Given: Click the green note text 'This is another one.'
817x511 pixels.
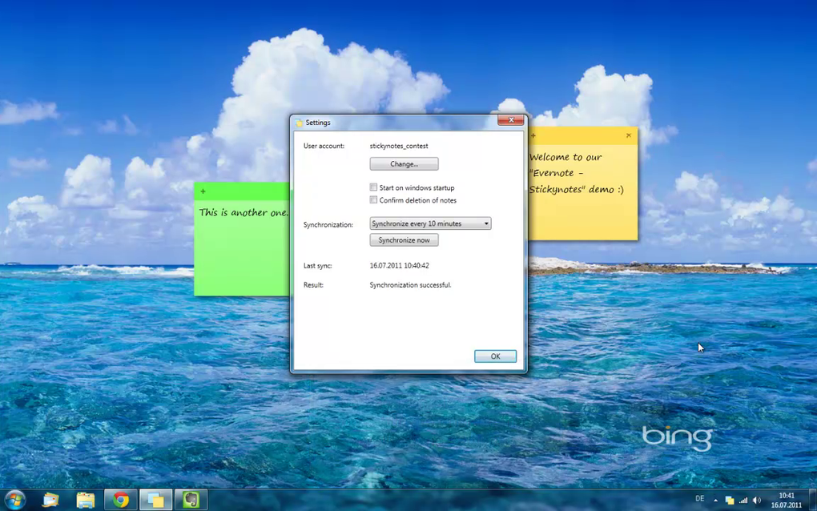Looking at the screenshot, I should click(x=243, y=212).
